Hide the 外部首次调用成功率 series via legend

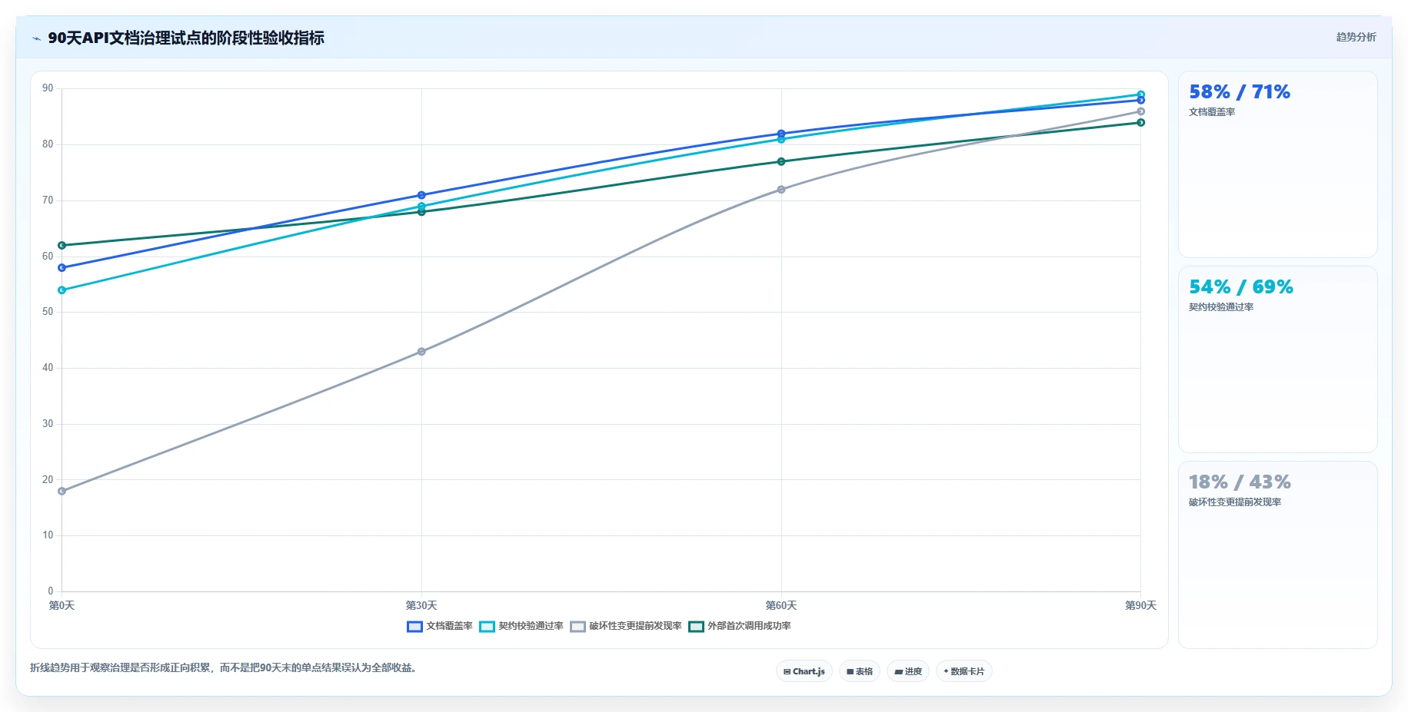tap(740, 626)
